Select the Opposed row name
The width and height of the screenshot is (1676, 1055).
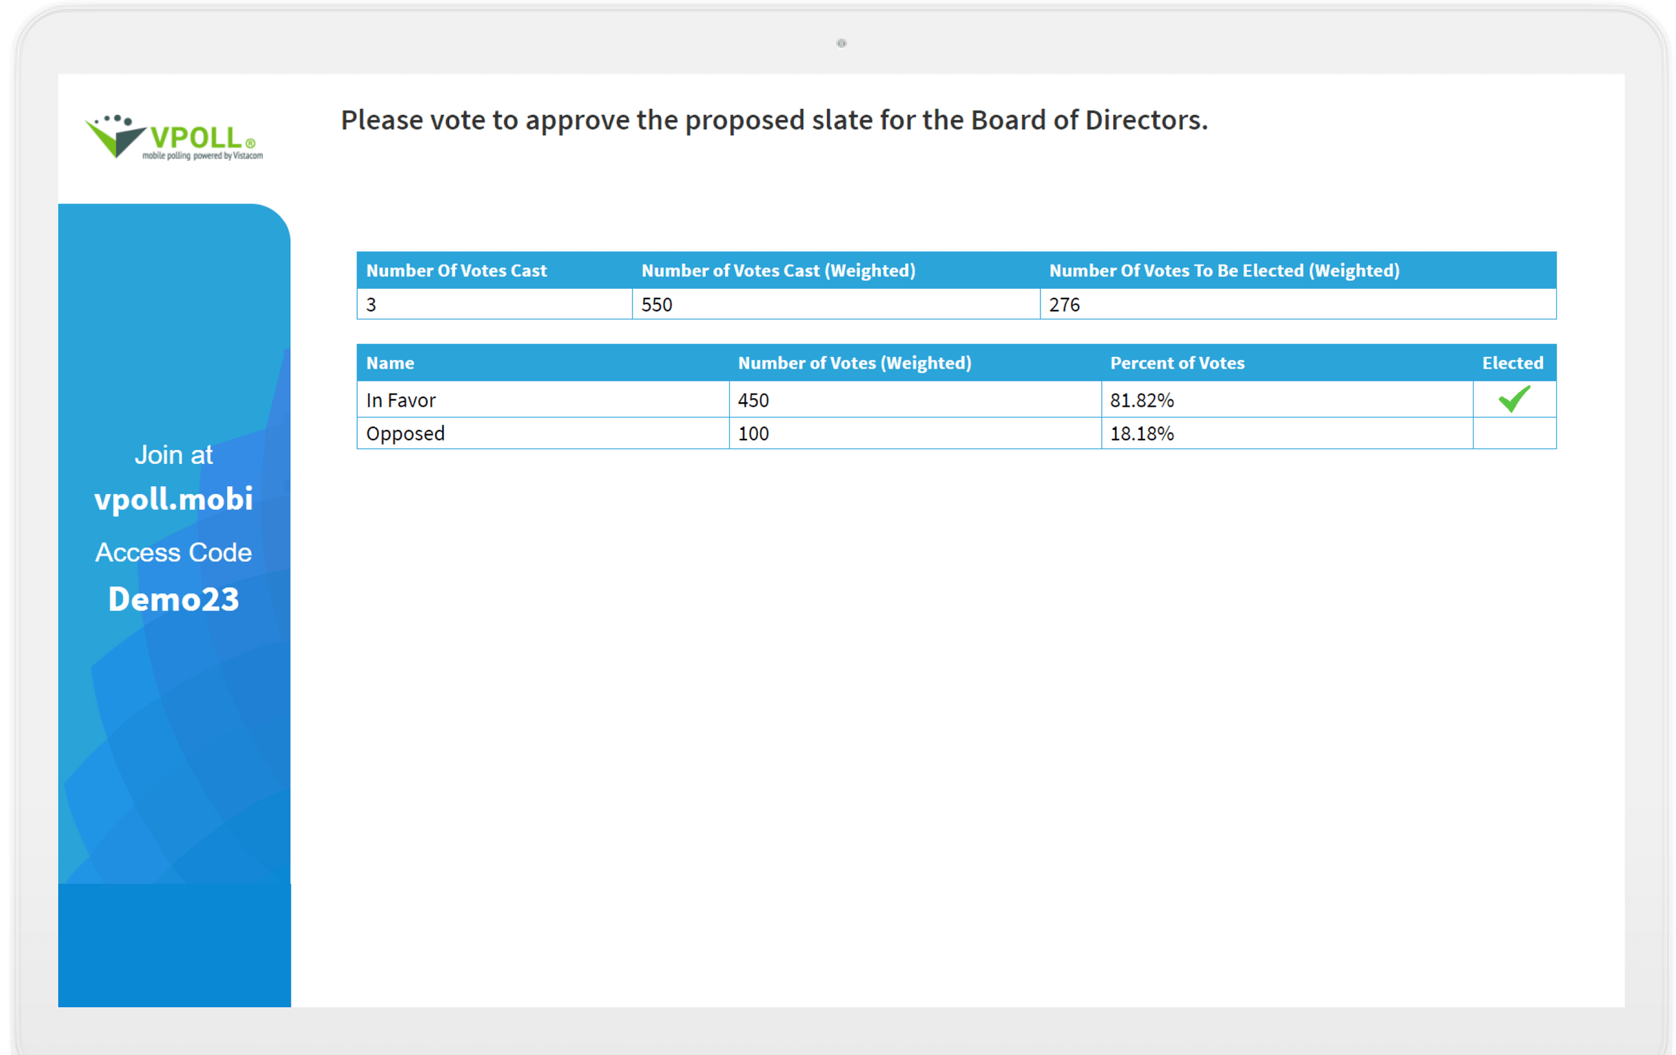tap(405, 434)
